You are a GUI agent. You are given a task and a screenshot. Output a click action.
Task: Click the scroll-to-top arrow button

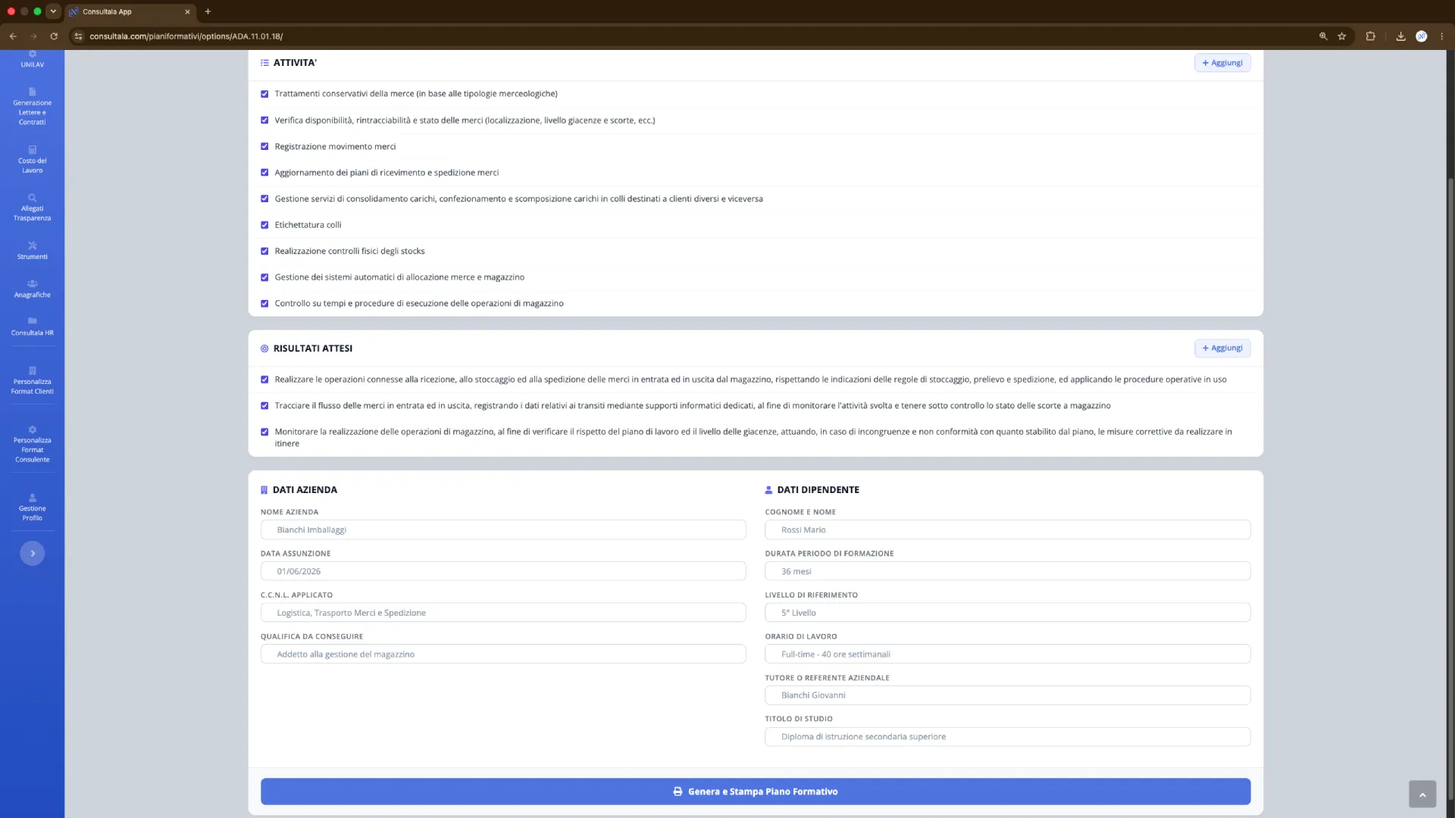[x=1422, y=795]
